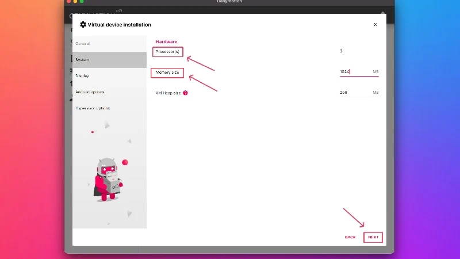This screenshot has width=460, height=259.
Task: Click the green macOS fullscreen window button
Action: 82,1
